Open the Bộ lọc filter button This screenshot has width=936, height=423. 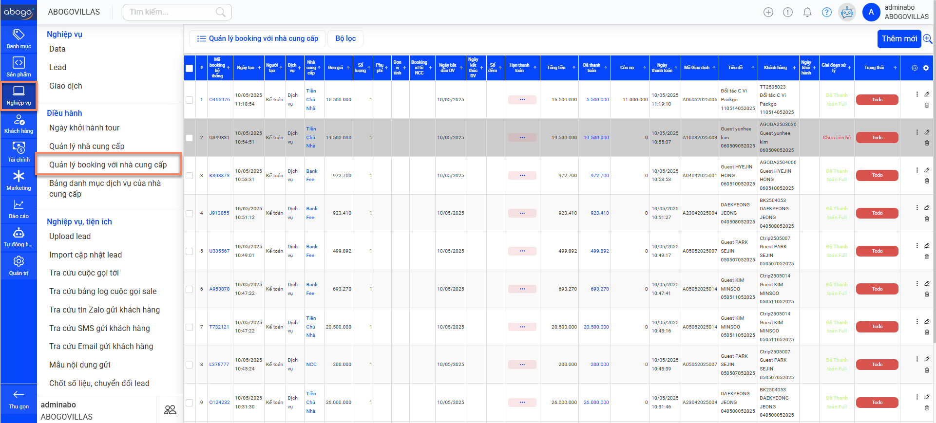tap(345, 38)
